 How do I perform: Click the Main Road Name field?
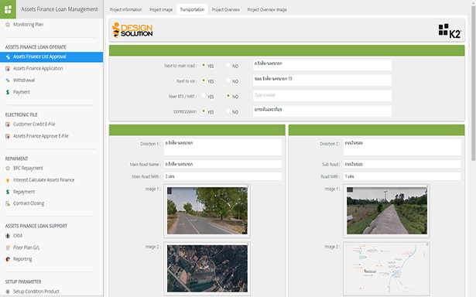[223, 164]
